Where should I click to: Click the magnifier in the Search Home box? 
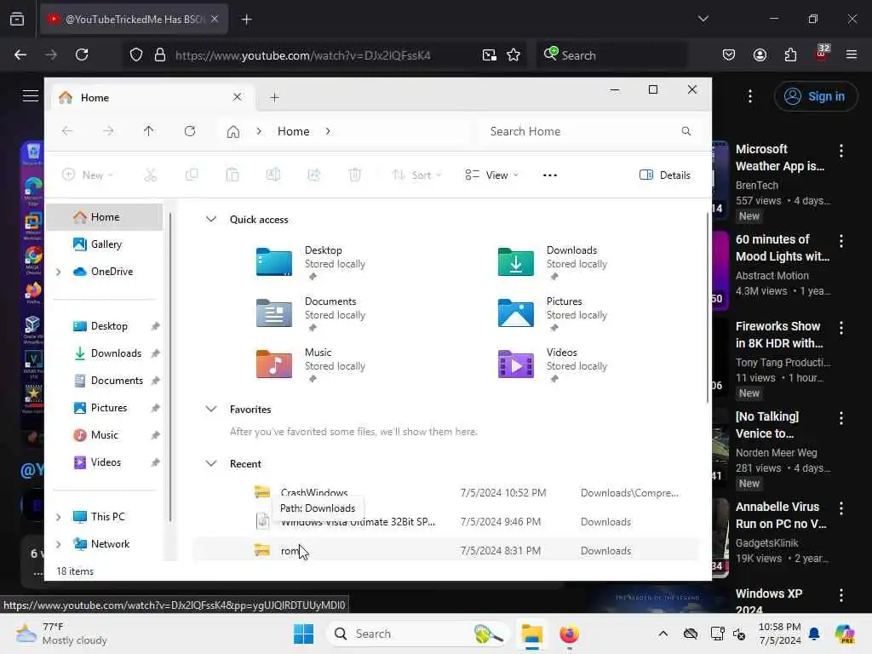pos(686,131)
